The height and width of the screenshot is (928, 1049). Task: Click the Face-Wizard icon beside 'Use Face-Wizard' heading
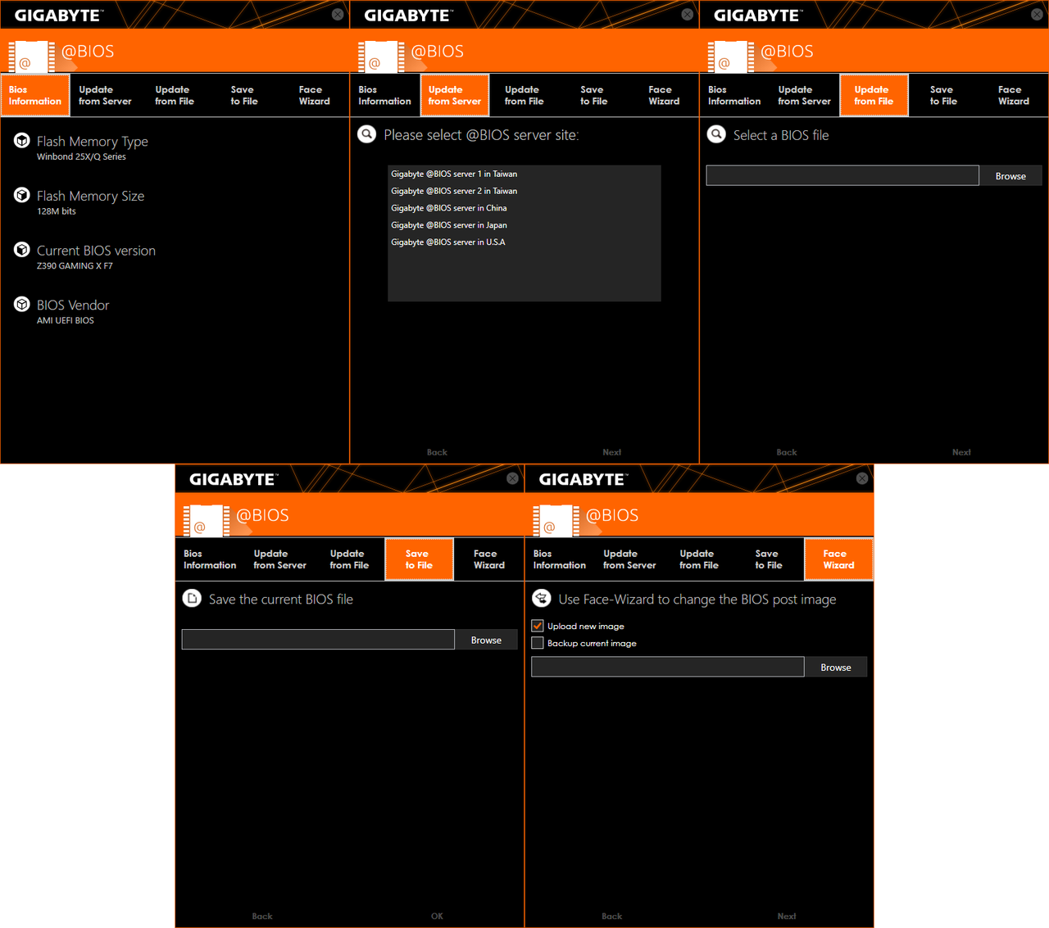(542, 598)
